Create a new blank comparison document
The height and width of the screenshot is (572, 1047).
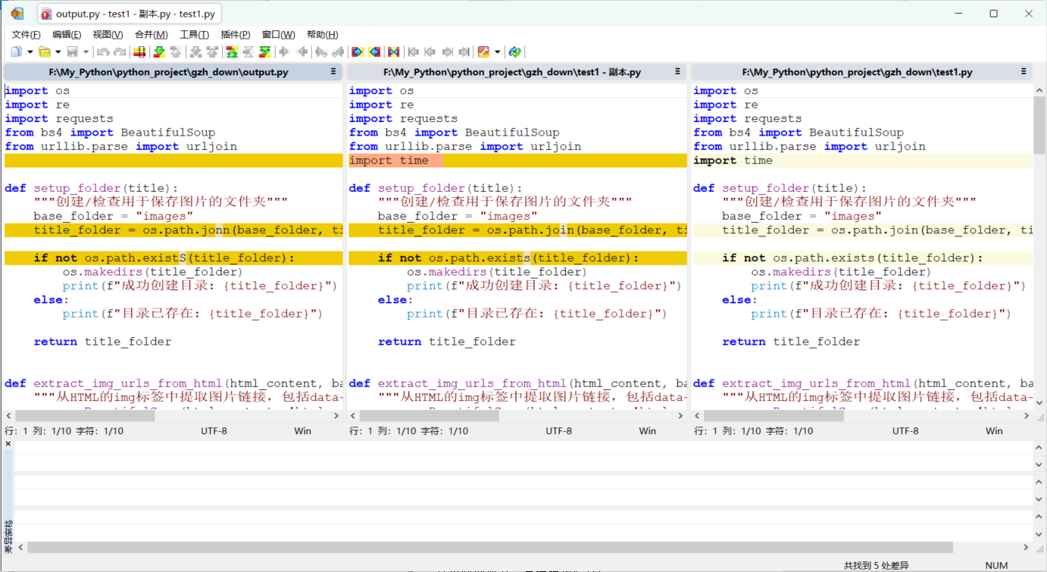pyautogui.click(x=17, y=52)
